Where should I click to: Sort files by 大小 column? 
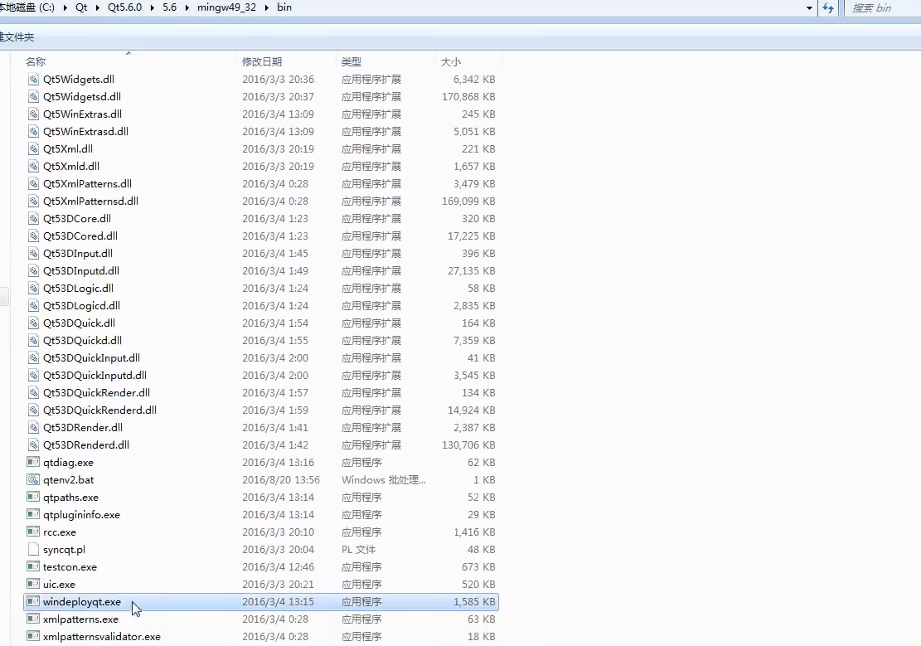coord(450,61)
